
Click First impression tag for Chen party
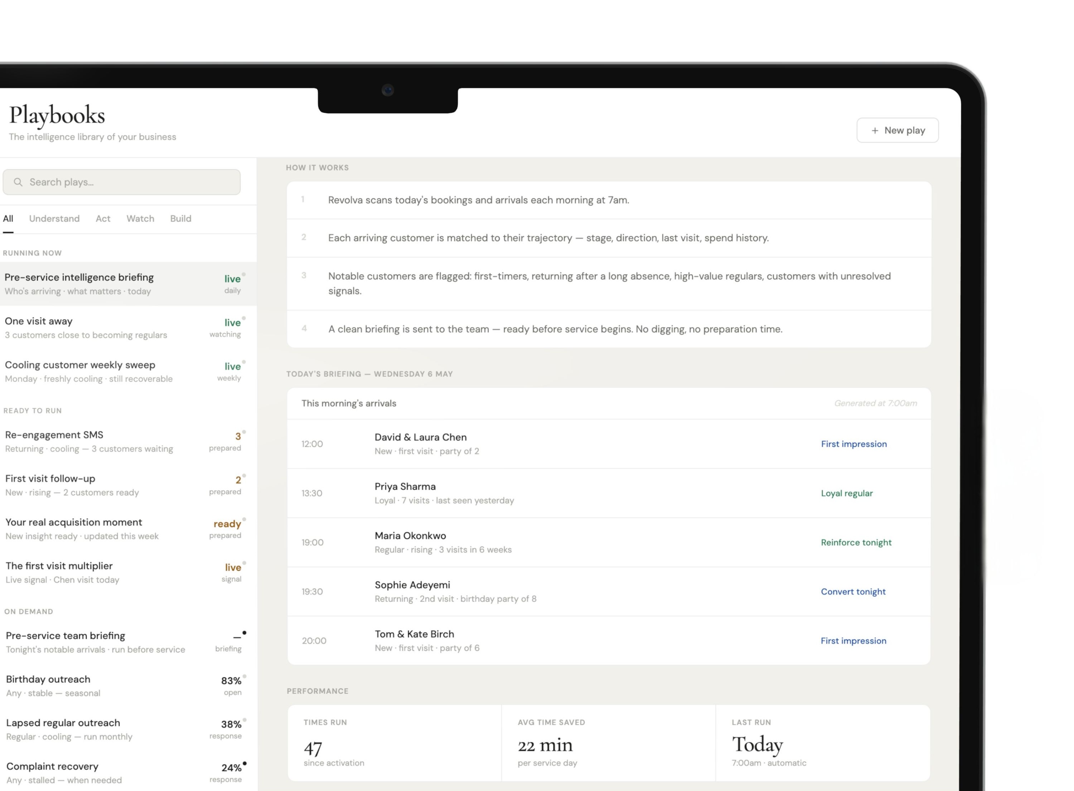pos(853,444)
